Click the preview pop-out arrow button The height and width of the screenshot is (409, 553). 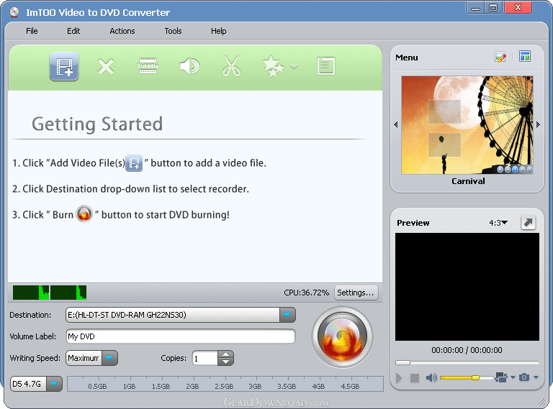coord(528,222)
